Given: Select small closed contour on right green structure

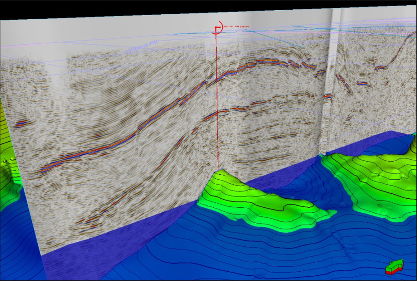Looking at the screenshot, I should tap(380, 206).
